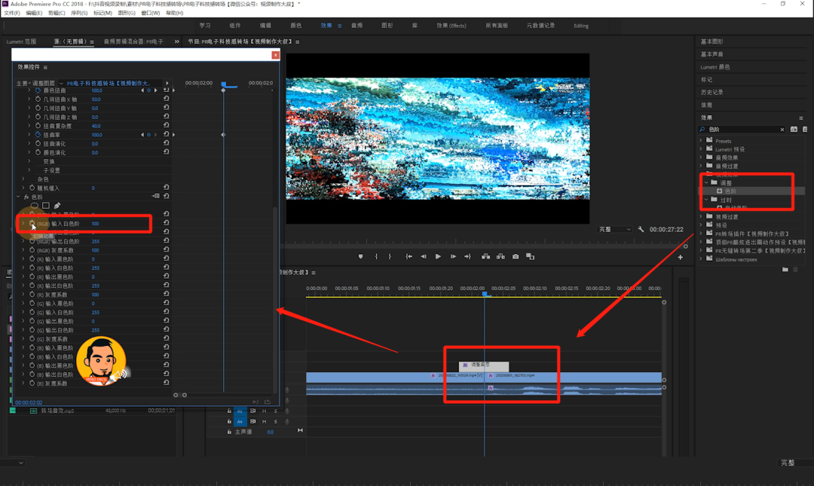Screen dimensions: 814x486
Task: Click the Extract button in Program monitor
Action: tap(500, 256)
